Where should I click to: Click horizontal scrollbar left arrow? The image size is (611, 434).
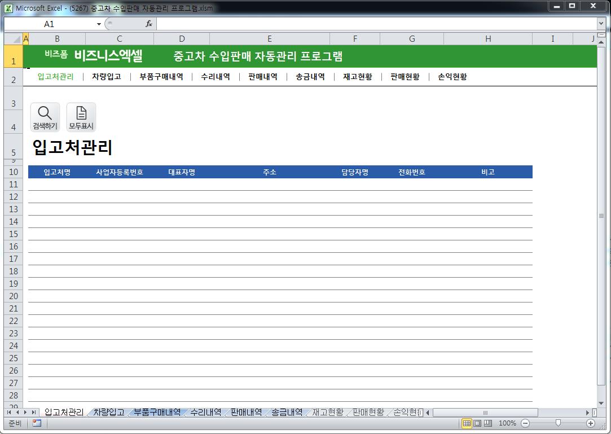click(x=428, y=413)
